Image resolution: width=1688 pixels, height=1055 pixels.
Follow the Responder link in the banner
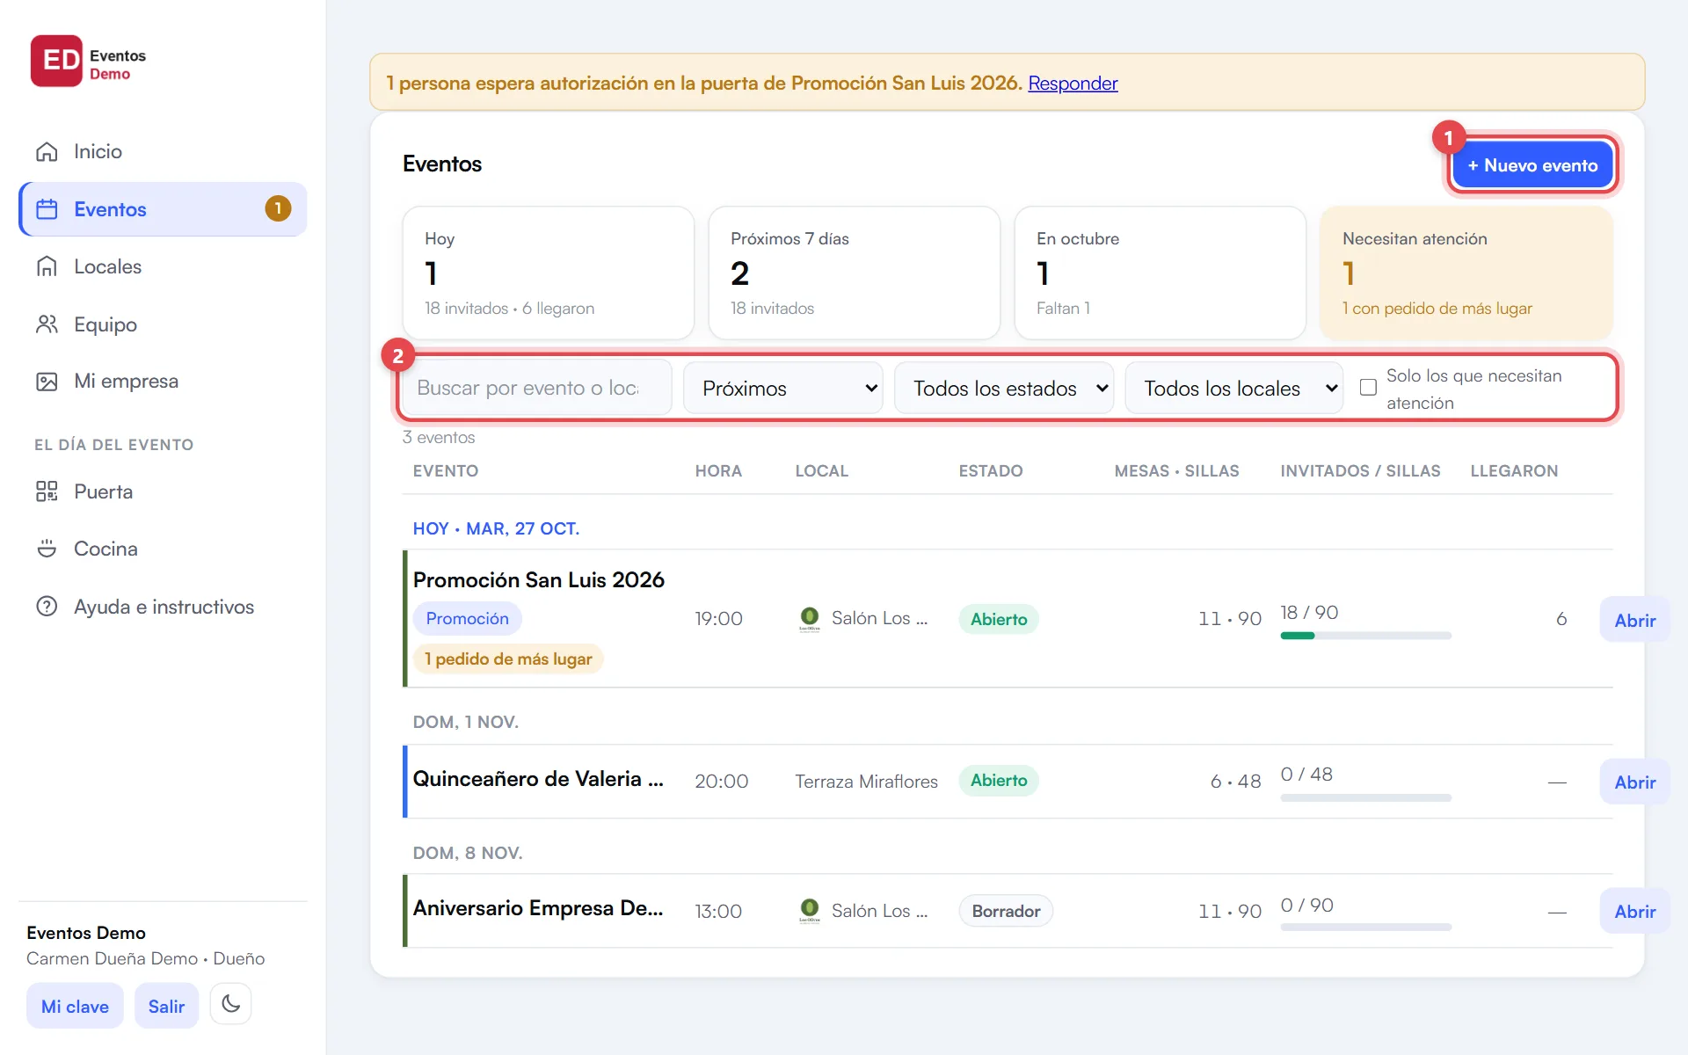(1073, 83)
